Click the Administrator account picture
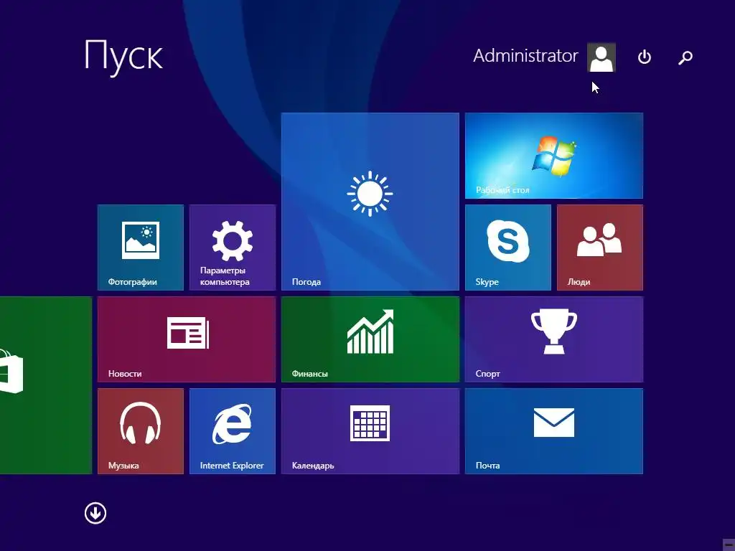This screenshot has width=735, height=551. pyautogui.click(x=601, y=57)
